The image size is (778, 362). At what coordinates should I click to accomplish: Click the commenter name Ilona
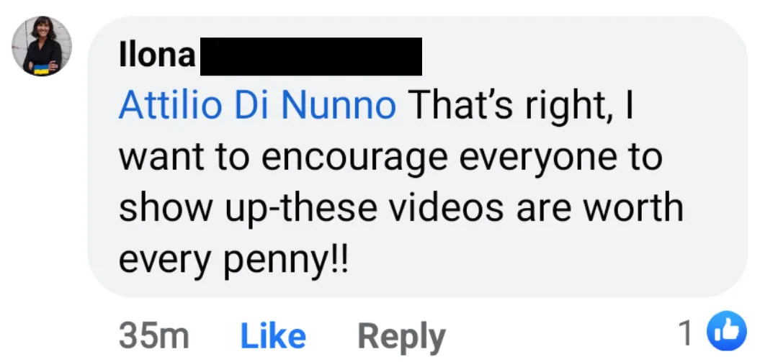tap(157, 55)
